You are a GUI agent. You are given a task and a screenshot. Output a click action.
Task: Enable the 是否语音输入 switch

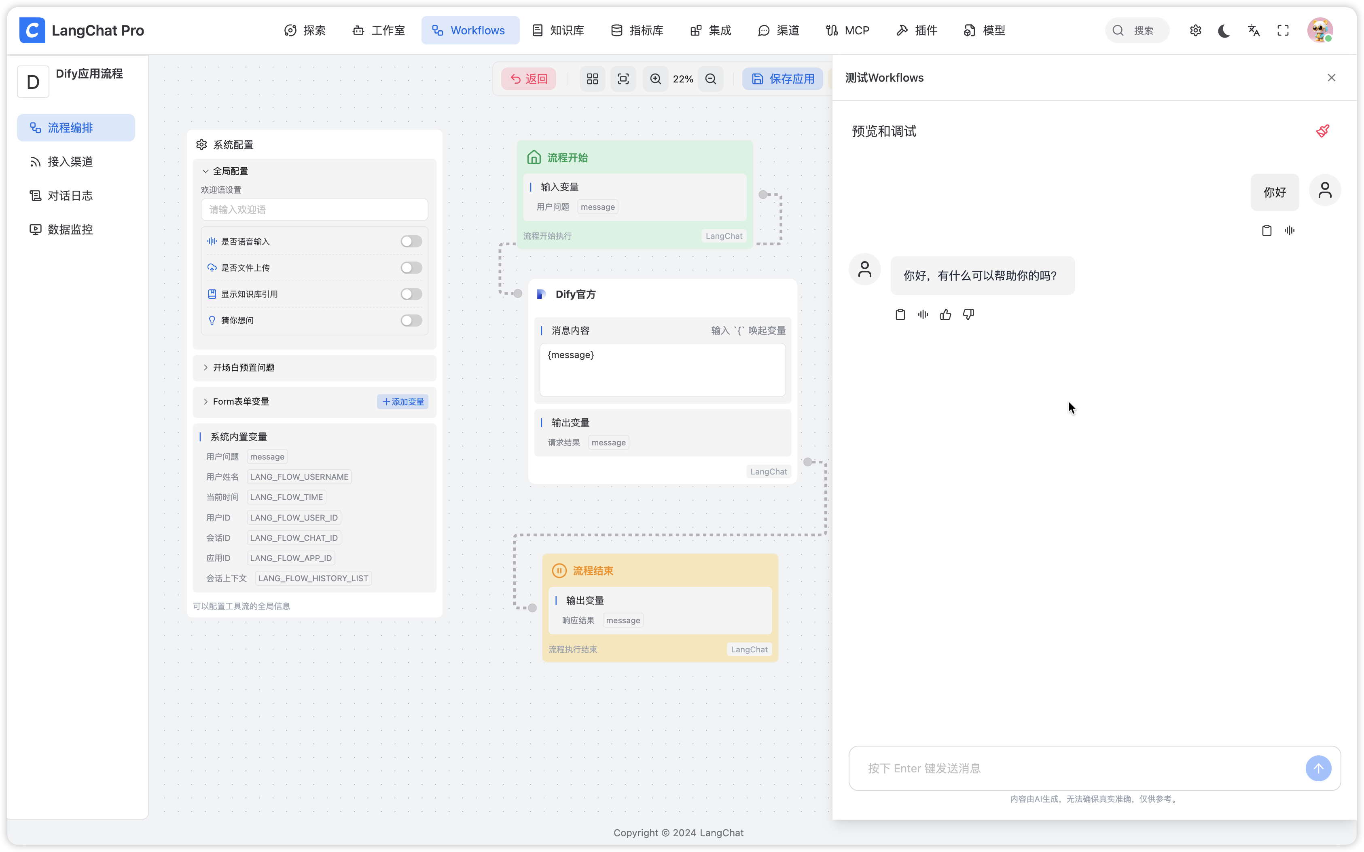[x=411, y=241]
